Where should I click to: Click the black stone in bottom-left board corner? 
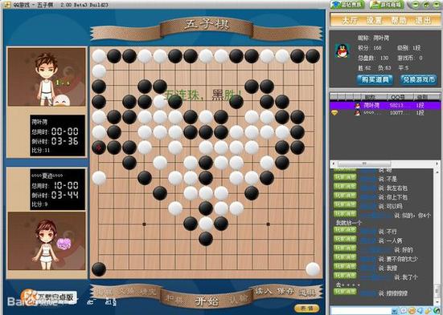99,269
